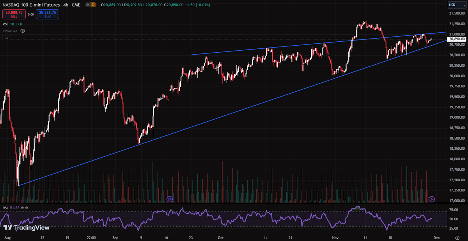
Task: Click the TradingView logo
Action: pyautogui.click(x=27, y=228)
